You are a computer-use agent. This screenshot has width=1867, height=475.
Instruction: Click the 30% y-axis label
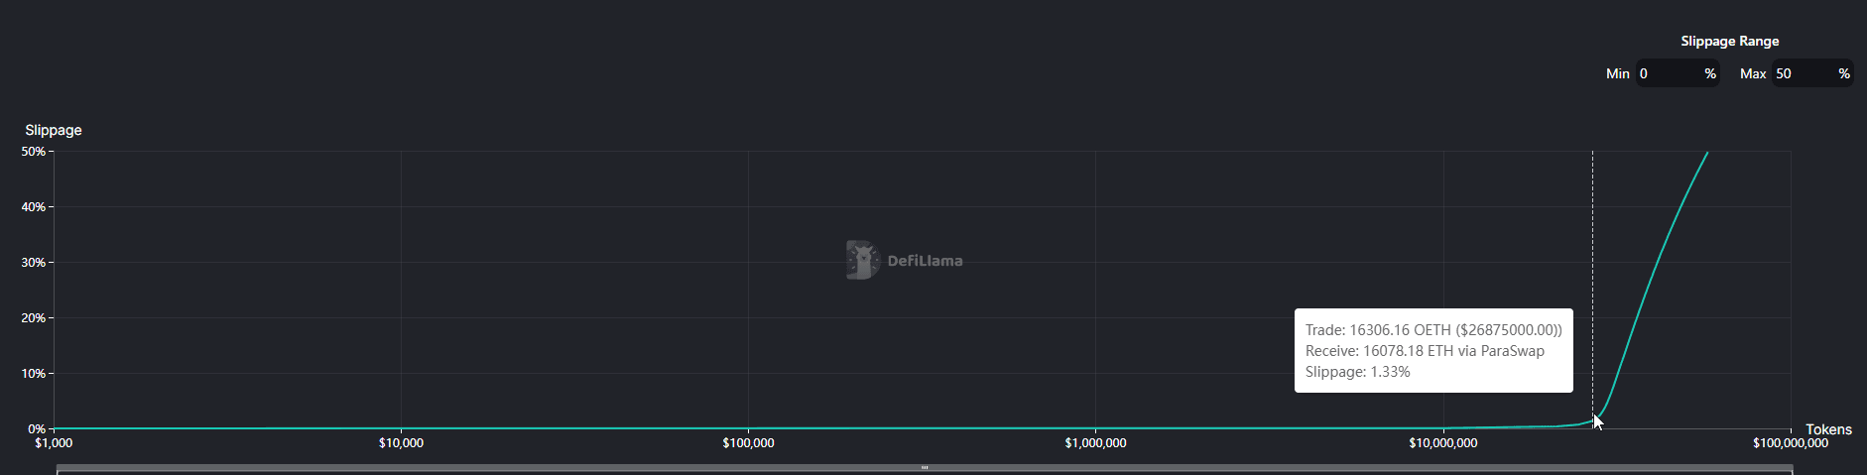[33, 263]
